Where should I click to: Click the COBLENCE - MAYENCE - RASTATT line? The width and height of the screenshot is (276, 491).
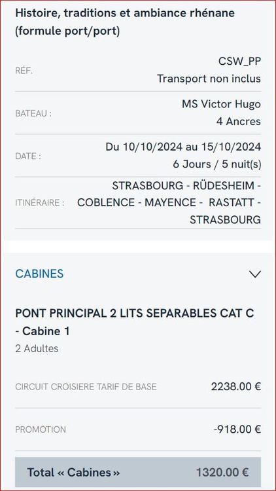[169, 202]
